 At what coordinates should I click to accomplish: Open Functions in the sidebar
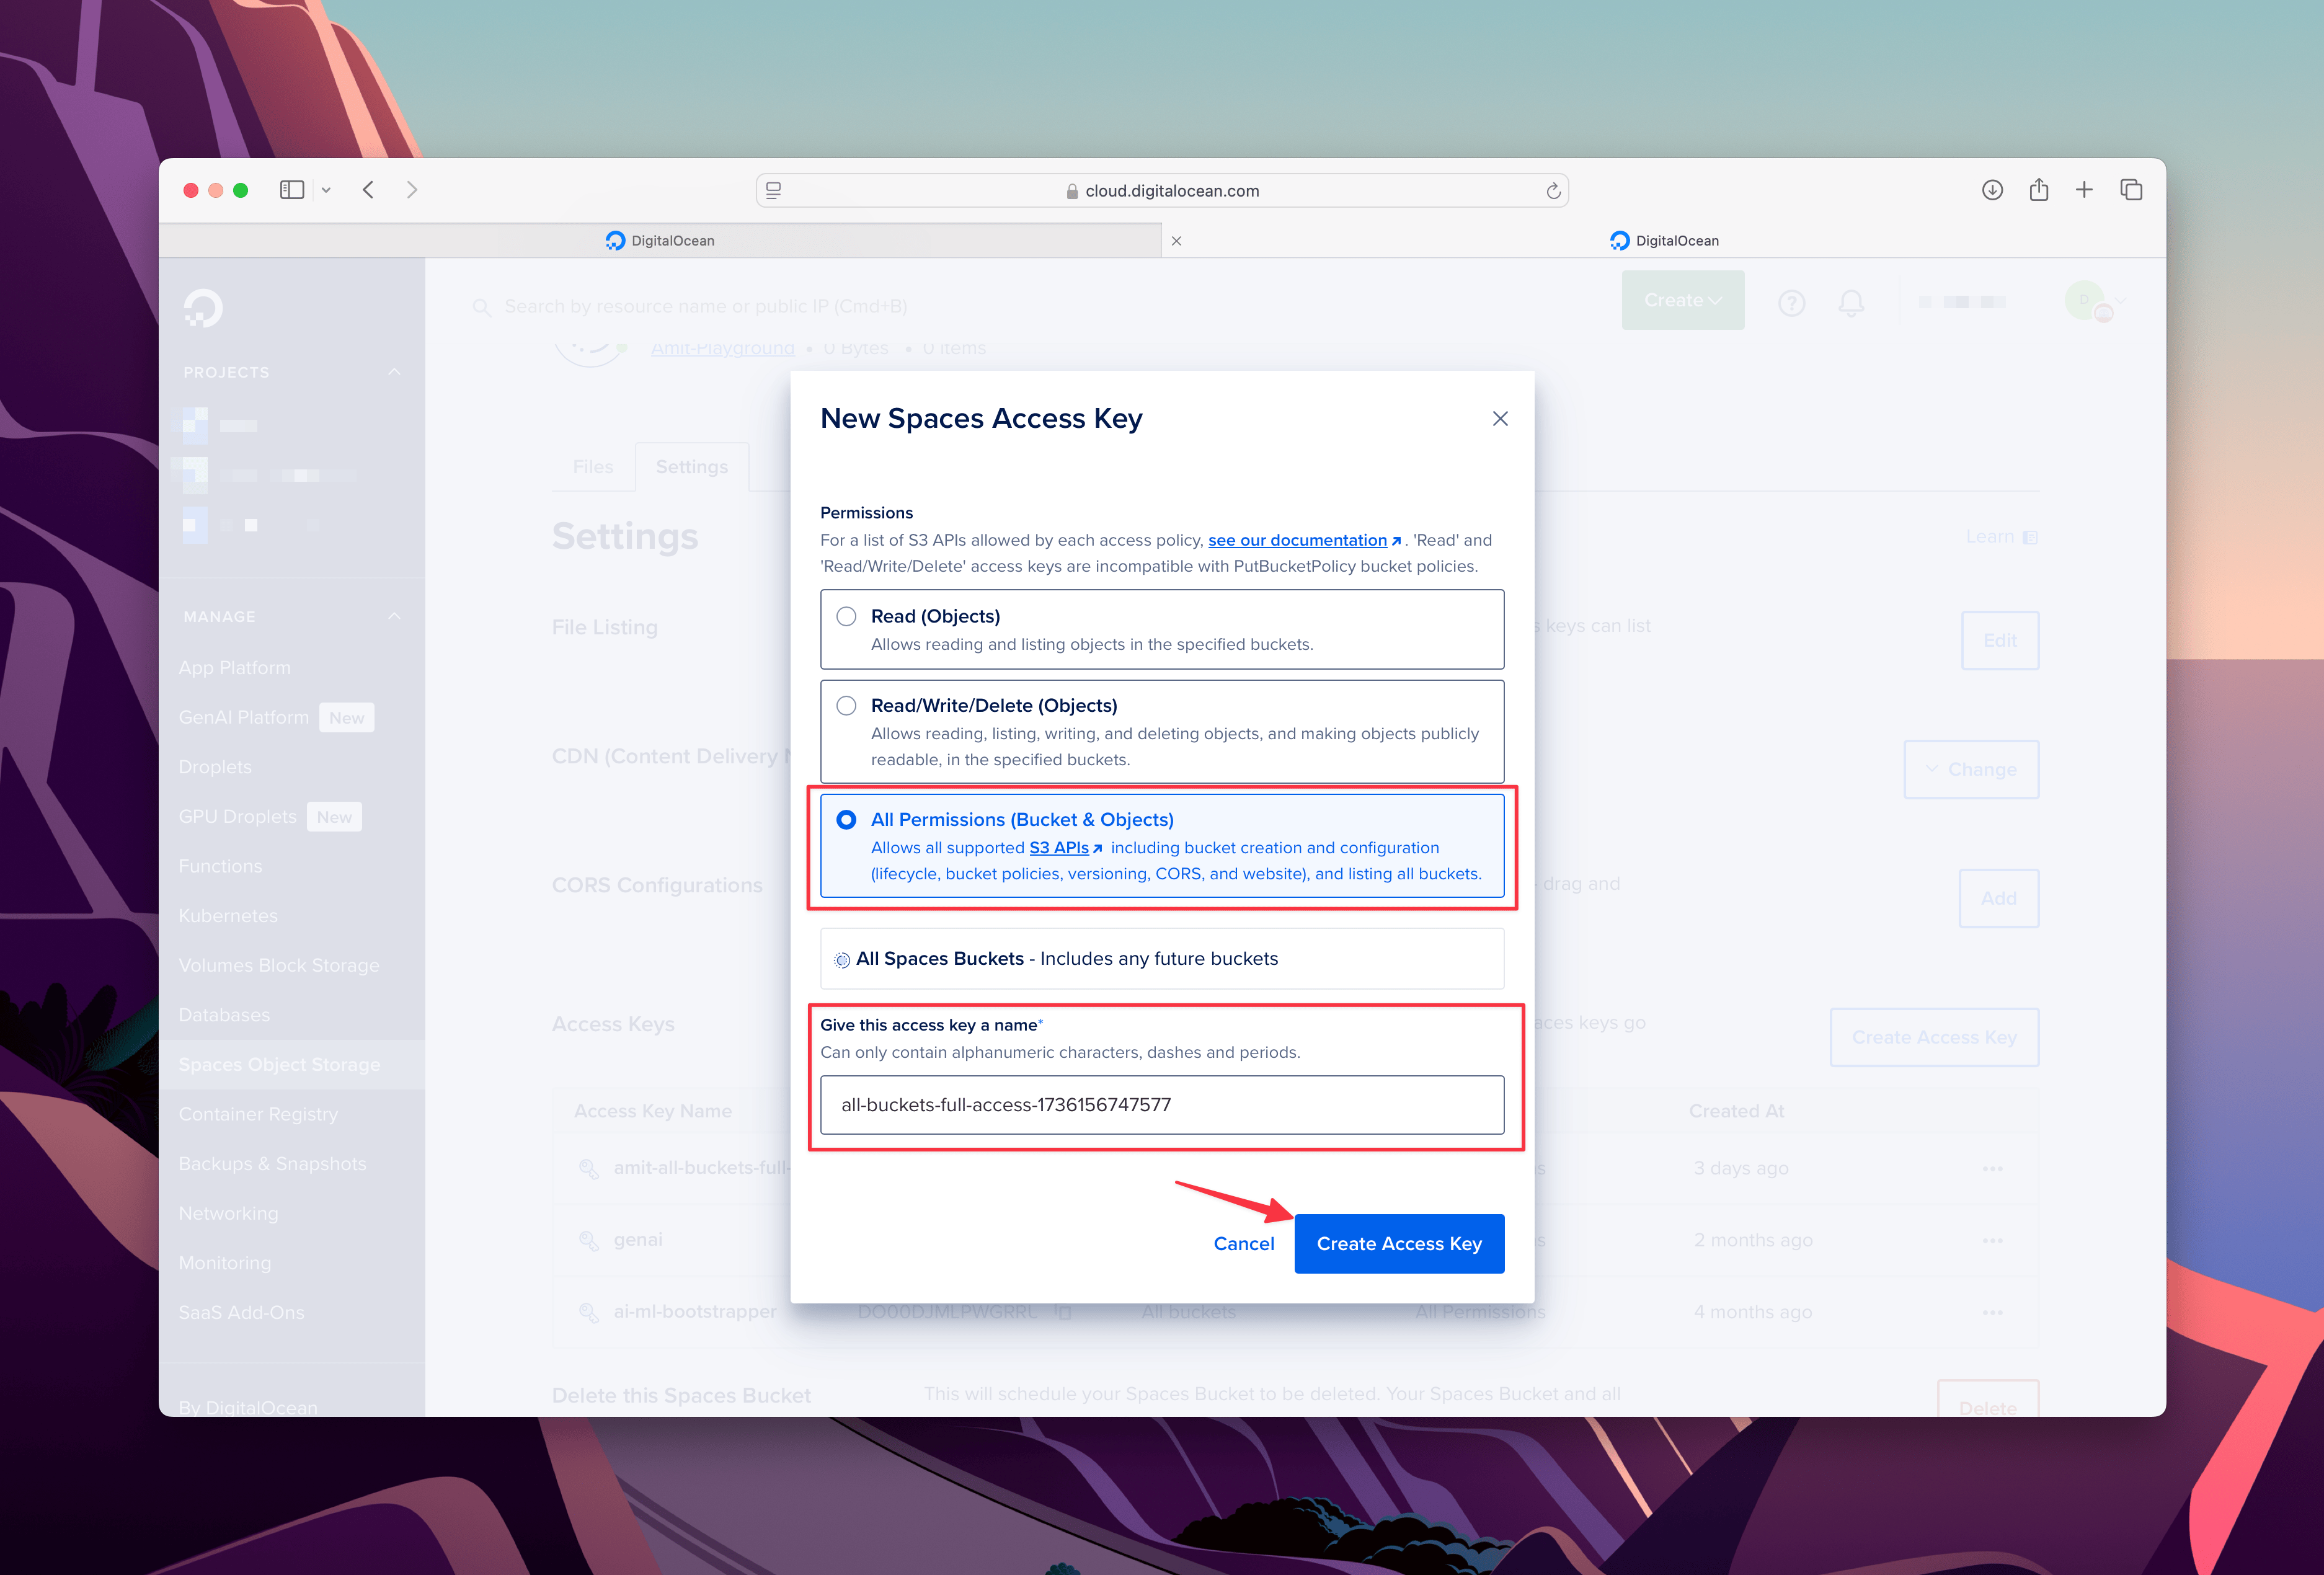click(x=220, y=866)
